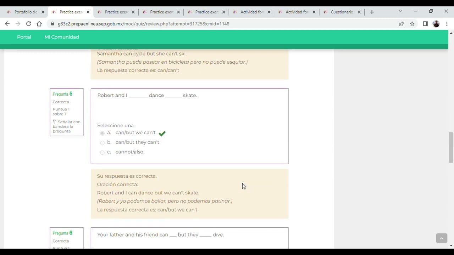Click 'Your father and his friend can ___ but they ___ dive.'
This screenshot has height=255, width=454.
point(160,234)
